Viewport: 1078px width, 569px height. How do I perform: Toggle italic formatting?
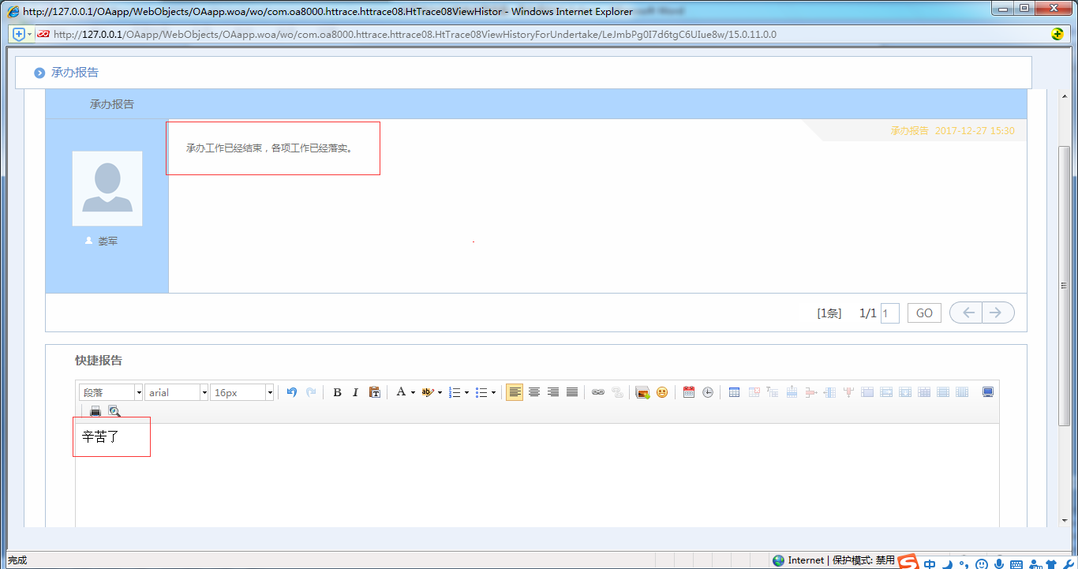[355, 392]
